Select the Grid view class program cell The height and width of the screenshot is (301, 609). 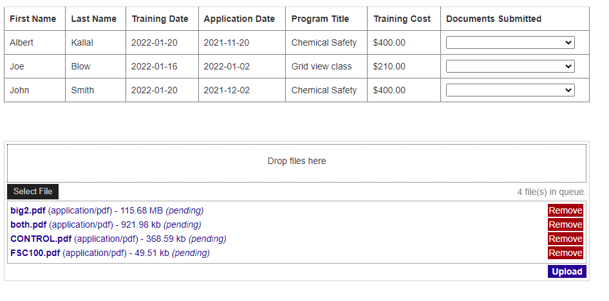(x=322, y=66)
